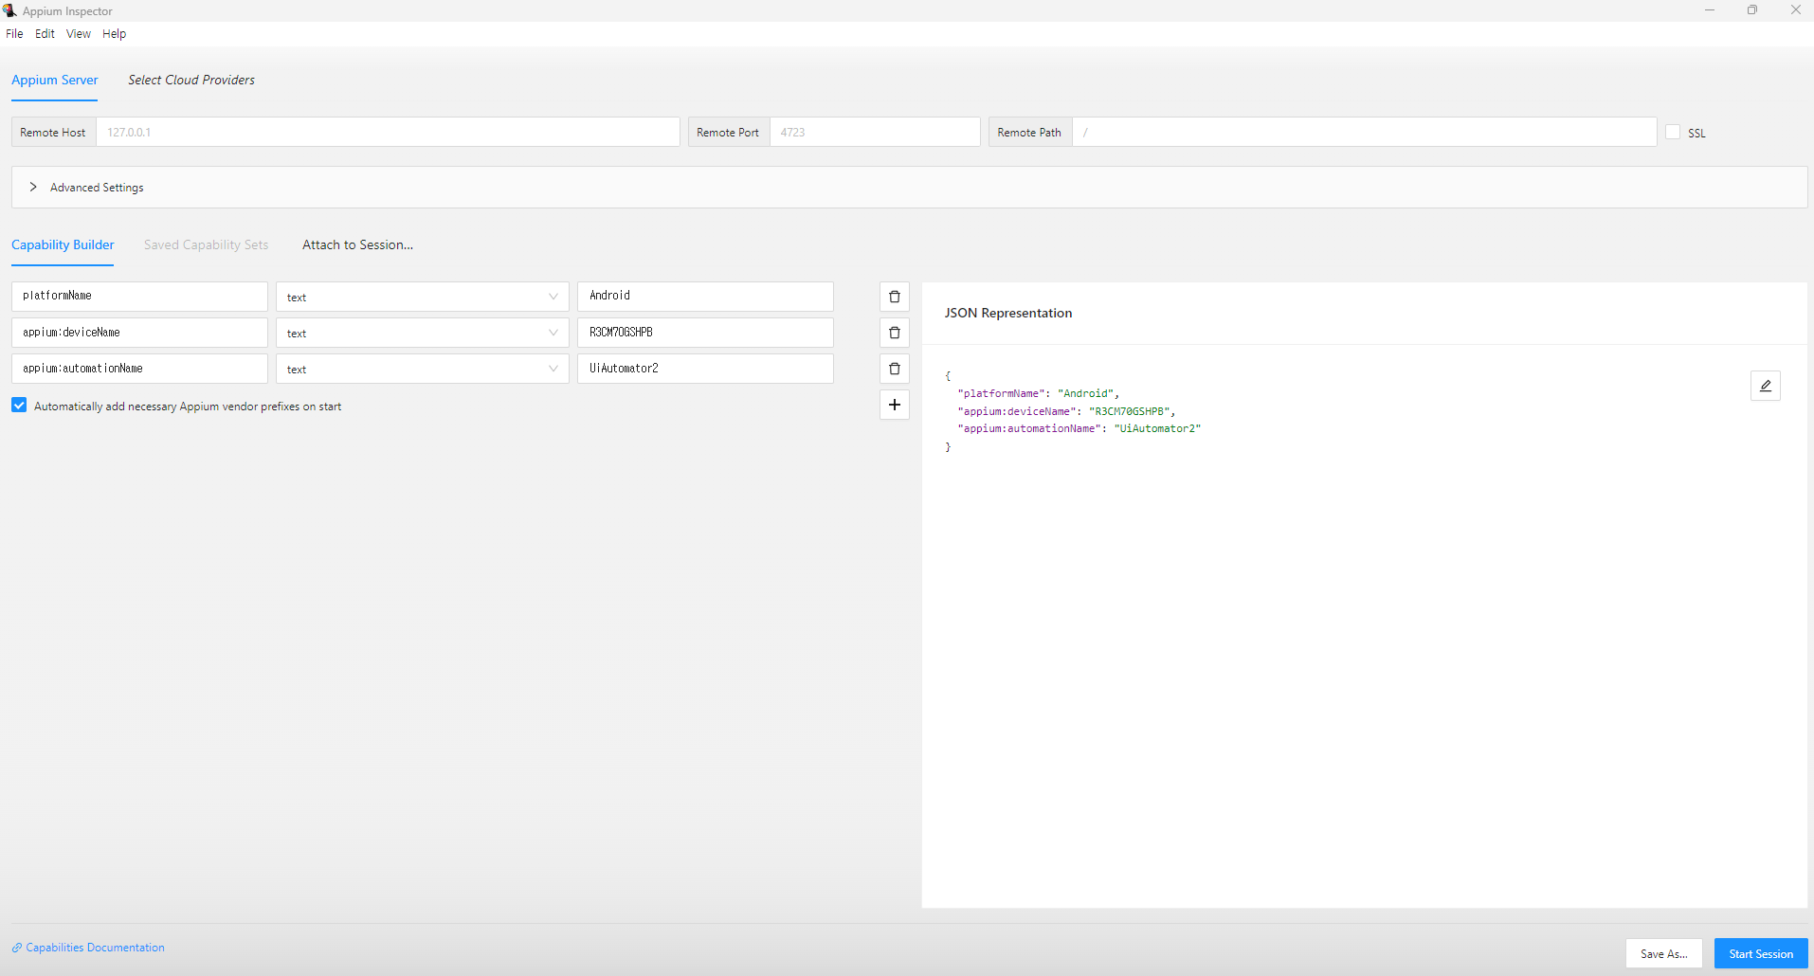This screenshot has height=976, width=1814.
Task: Click the Appium Inspector app icon
Action: (10, 10)
